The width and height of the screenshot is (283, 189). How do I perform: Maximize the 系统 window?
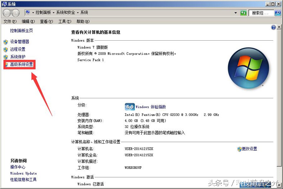[x=273, y=4]
